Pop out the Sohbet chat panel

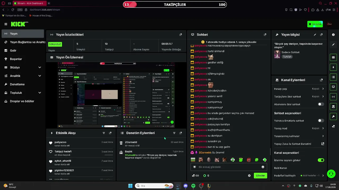click(x=265, y=35)
